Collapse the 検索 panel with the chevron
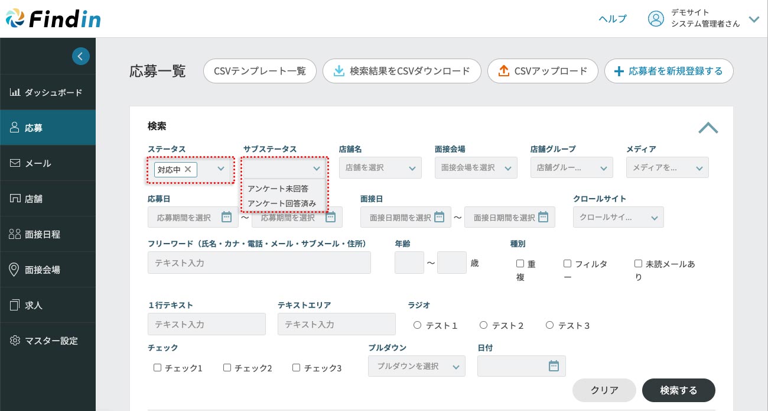This screenshot has width=768, height=411. click(708, 128)
